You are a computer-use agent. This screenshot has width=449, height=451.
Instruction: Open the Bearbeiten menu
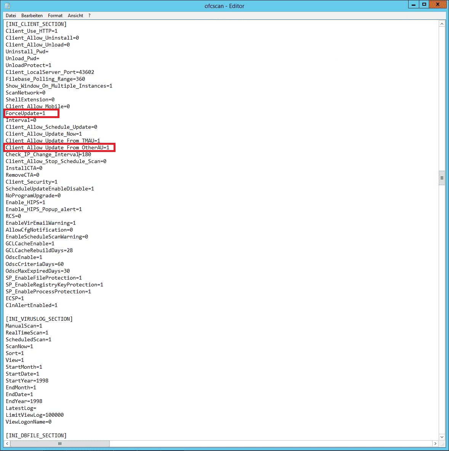click(32, 16)
